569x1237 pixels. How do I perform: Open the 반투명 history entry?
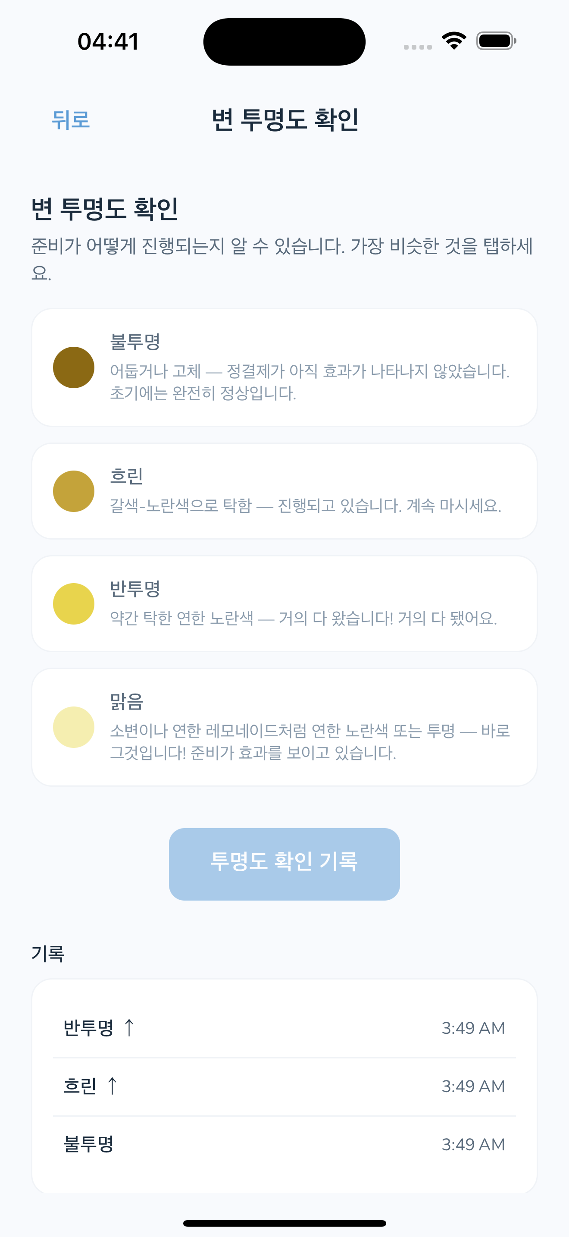pos(284,1028)
